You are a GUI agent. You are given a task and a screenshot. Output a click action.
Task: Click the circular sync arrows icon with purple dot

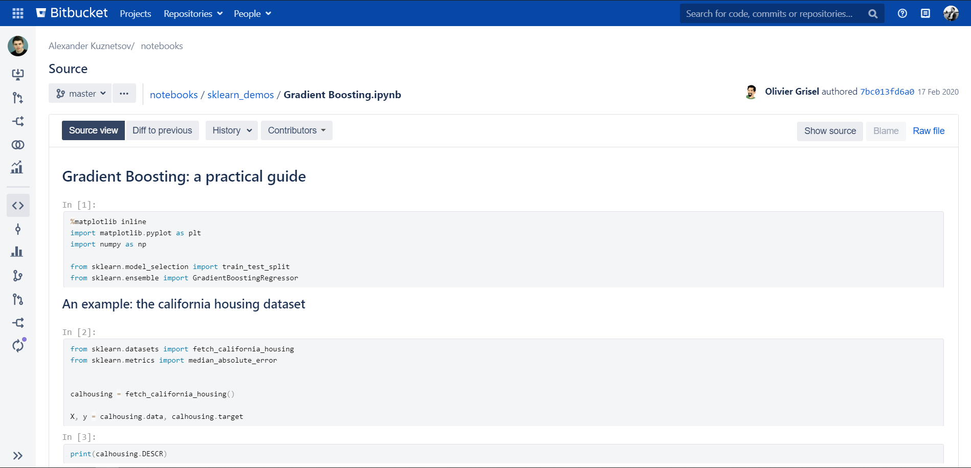(x=18, y=346)
